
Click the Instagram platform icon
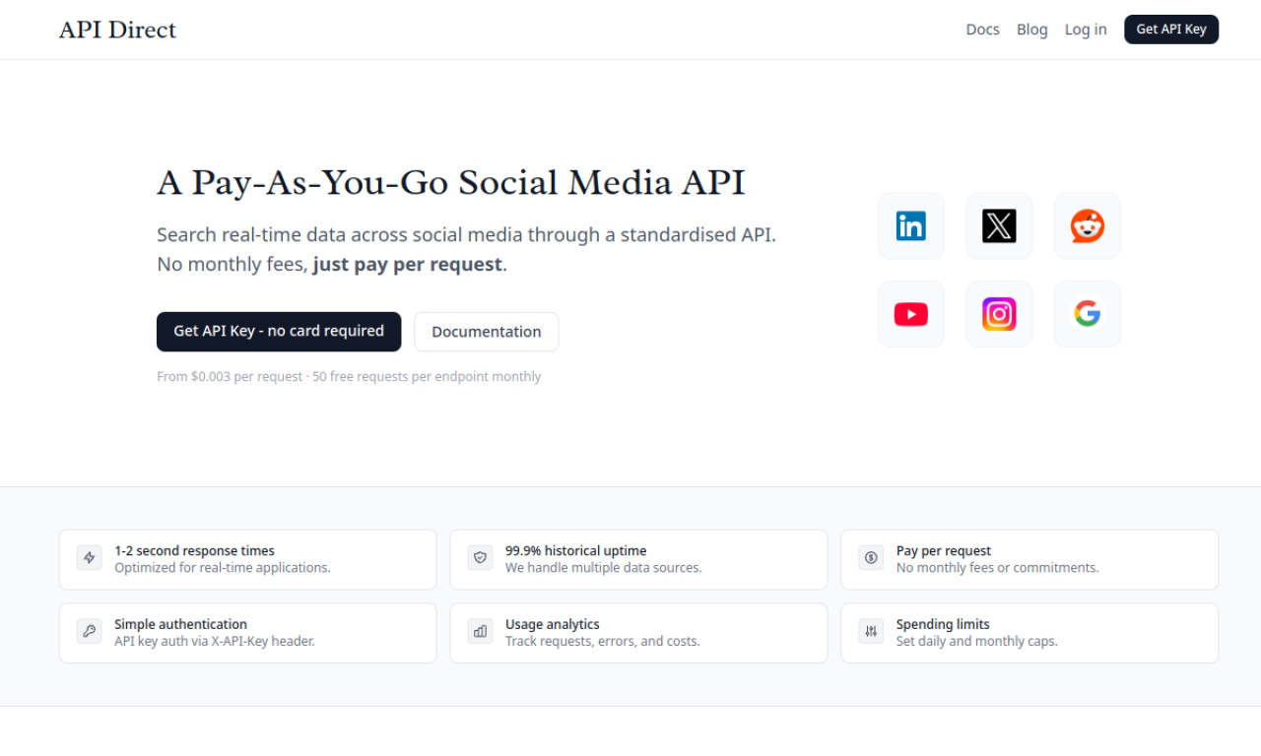coord(999,314)
